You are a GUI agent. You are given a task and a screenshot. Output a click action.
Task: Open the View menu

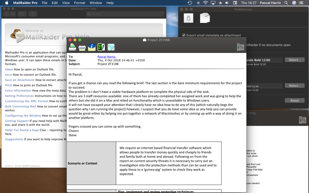click(x=66, y=3)
